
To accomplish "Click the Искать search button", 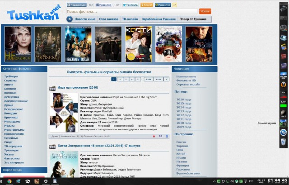I will pyautogui.click(x=205, y=11).
